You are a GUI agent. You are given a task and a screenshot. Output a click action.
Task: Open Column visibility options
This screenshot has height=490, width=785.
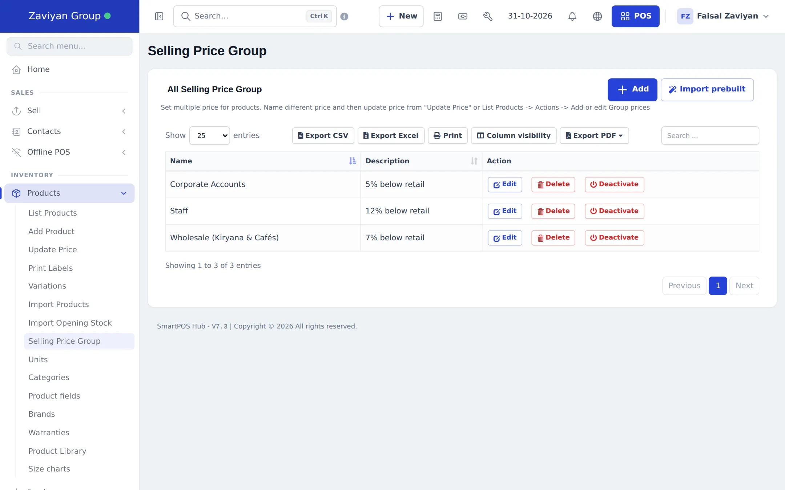514,136
